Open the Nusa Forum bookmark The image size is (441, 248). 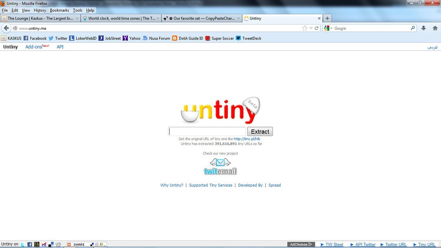[156, 38]
